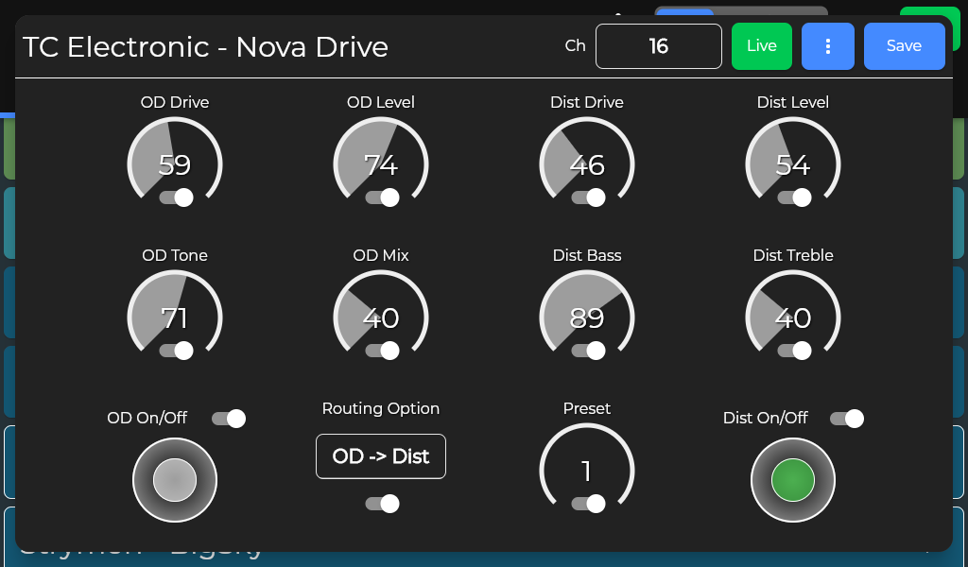Click the green Live button
The image size is (968, 567).
(761, 46)
